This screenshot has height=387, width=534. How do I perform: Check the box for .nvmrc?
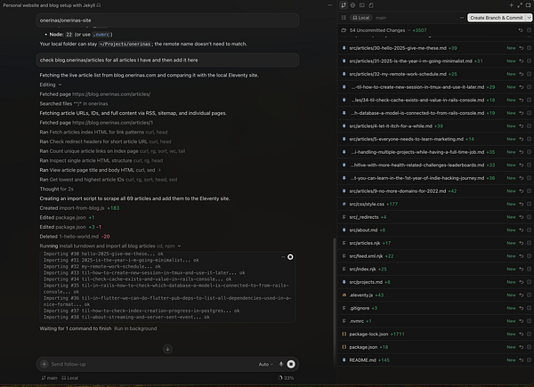coord(530,321)
